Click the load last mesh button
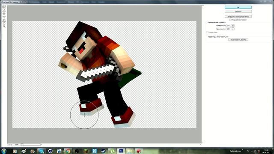 [238, 17]
